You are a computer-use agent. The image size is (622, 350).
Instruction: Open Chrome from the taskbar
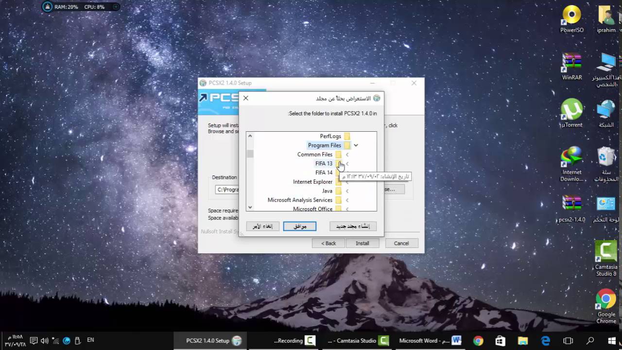(478, 341)
